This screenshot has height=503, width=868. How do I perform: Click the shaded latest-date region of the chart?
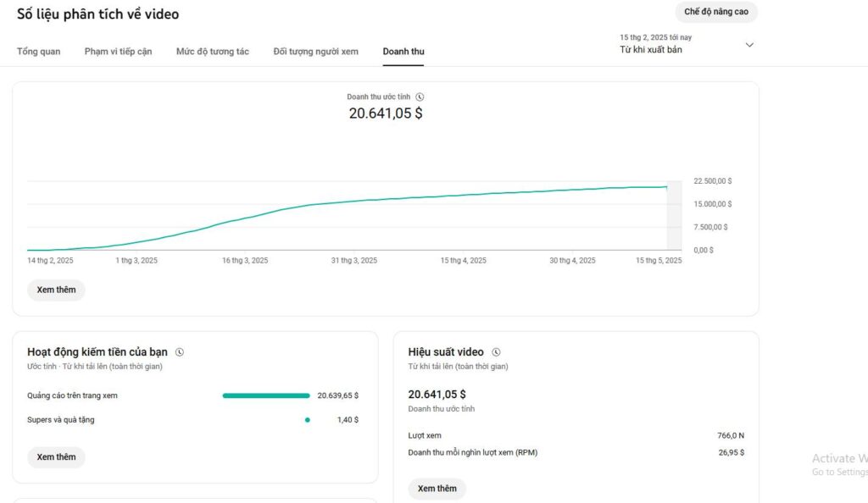pyautogui.click(x=674, y=216)
